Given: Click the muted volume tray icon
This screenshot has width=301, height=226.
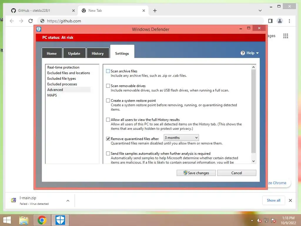Looking at the screenshot, I should pos(259,220).
